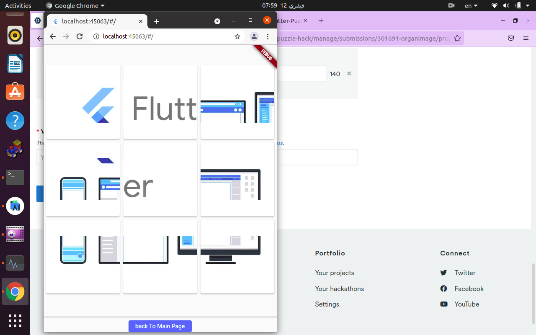Click the Firefox URL ending in 301691-organimage
536x335 pixels.
click(363, 38)
